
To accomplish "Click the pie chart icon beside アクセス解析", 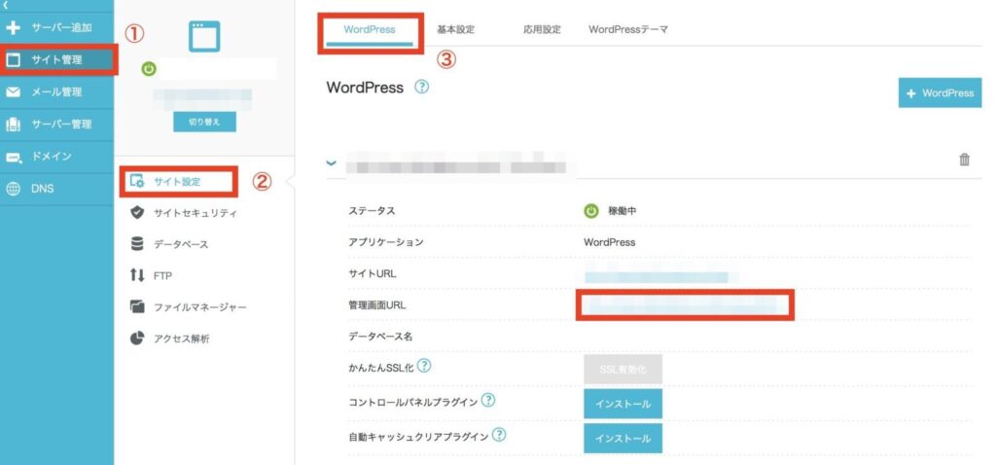I will 137,338.
